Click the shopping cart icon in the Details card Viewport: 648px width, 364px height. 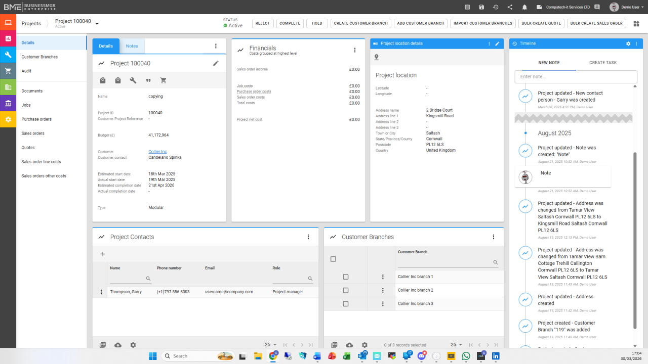163,80
